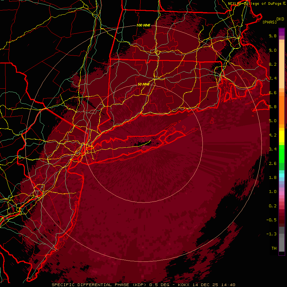Pick the bright green color bar segment
The height and width of the screenshot is (287, 287).
tap(282, 154)
